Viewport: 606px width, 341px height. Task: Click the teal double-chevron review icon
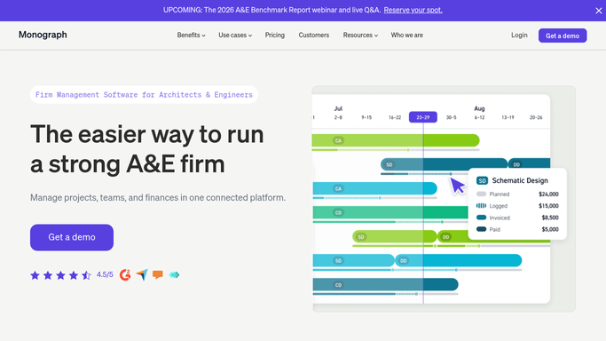pyautogui.click(x=174, y=275)
